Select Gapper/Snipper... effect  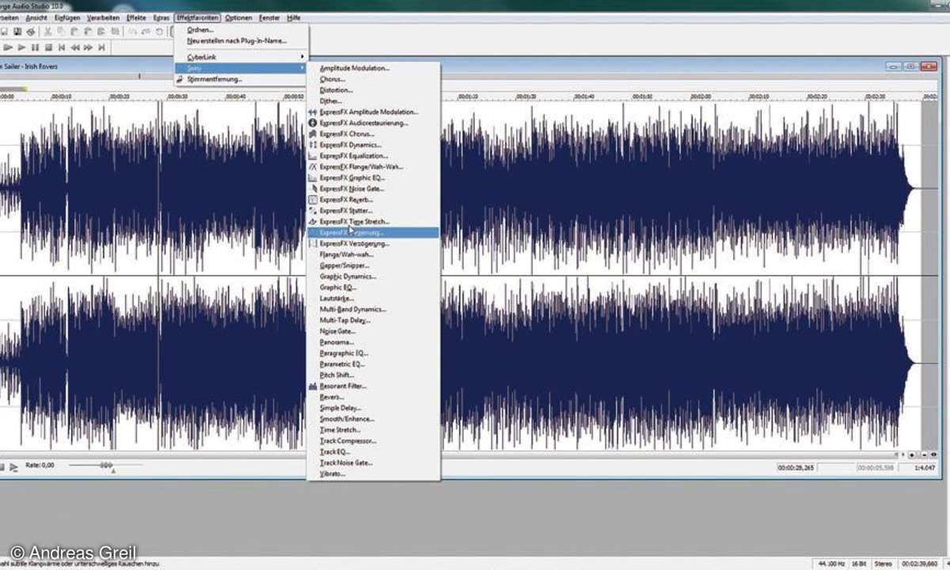[x=373, y=266]
